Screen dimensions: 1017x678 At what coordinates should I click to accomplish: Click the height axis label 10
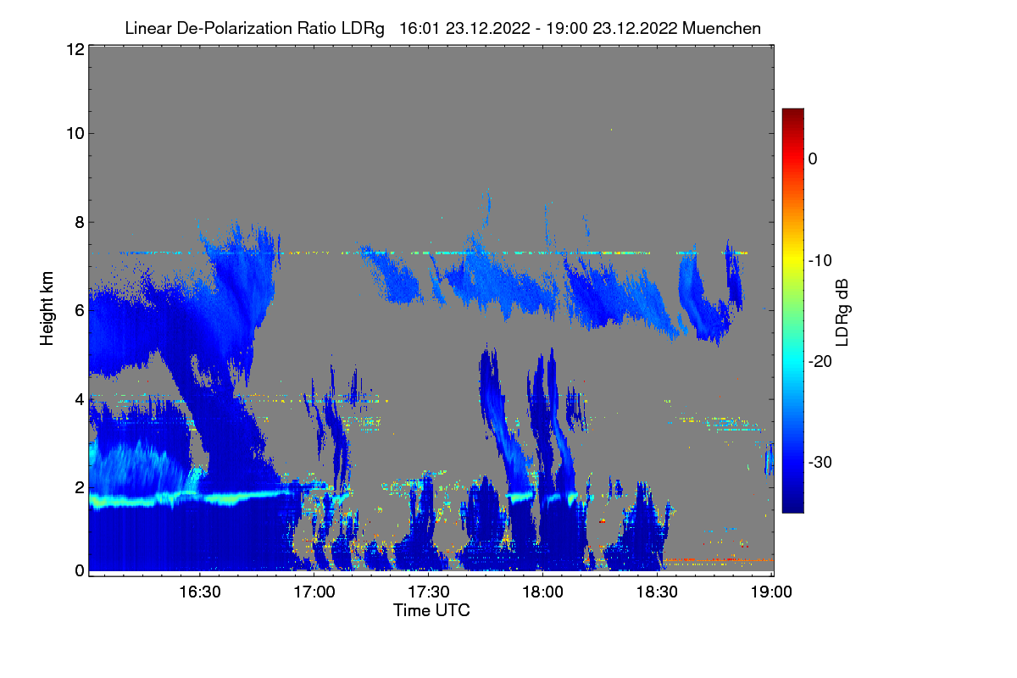75,133
